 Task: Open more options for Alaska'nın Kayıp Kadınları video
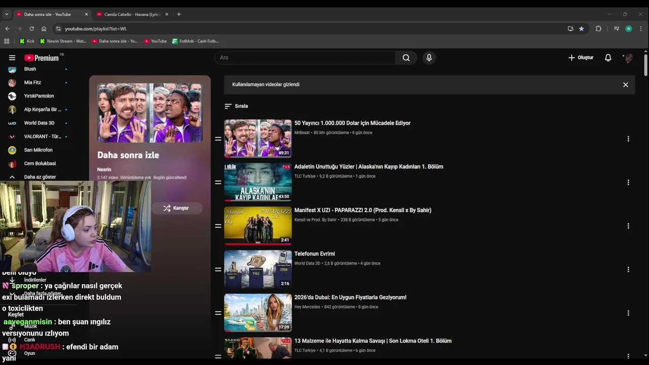point(628,182)
